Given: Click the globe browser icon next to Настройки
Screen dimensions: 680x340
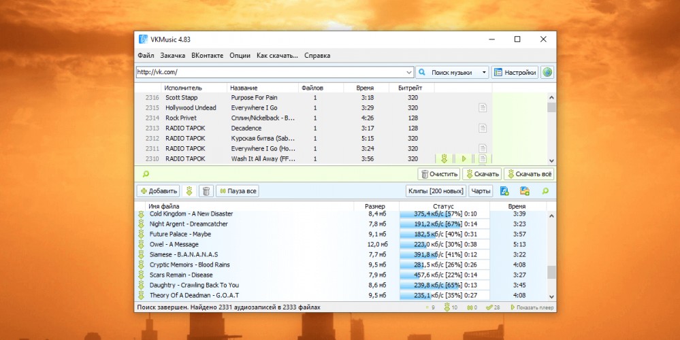Looking at the screenshot, I should click(547, 72).
